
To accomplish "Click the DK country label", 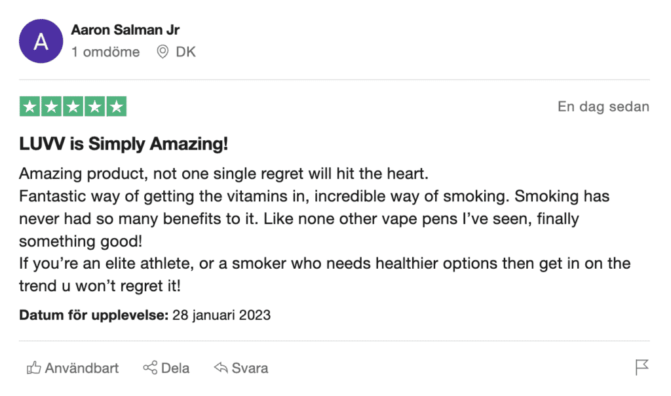I will point(186,51).
